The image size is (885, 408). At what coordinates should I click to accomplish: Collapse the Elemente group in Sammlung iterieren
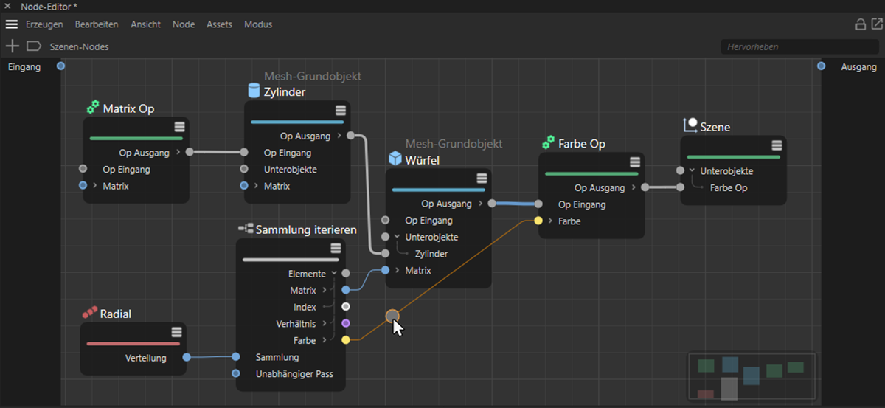(333, 274)
